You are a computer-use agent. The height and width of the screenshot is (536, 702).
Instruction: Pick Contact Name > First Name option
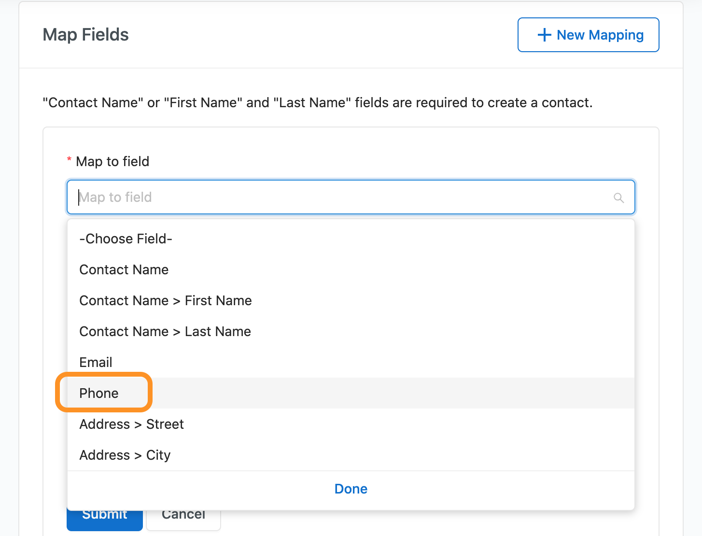tap(165, 300)
